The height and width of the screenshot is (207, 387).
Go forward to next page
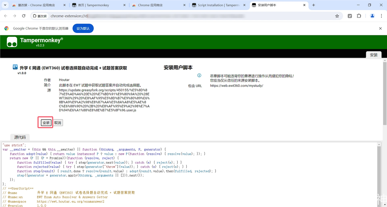point(15,16)
